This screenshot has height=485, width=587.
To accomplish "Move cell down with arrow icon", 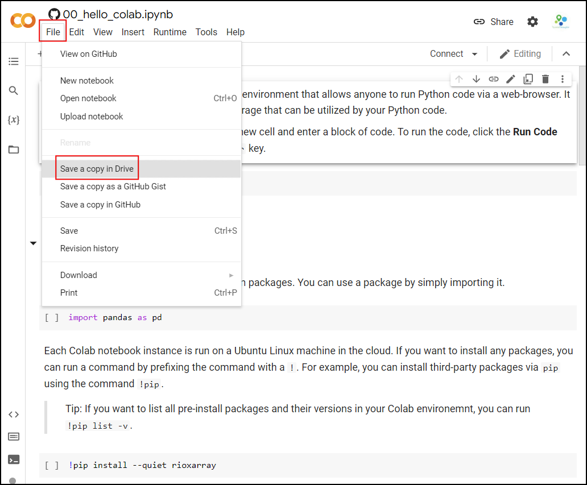I will pyautogui.click(x=476, y=79).
